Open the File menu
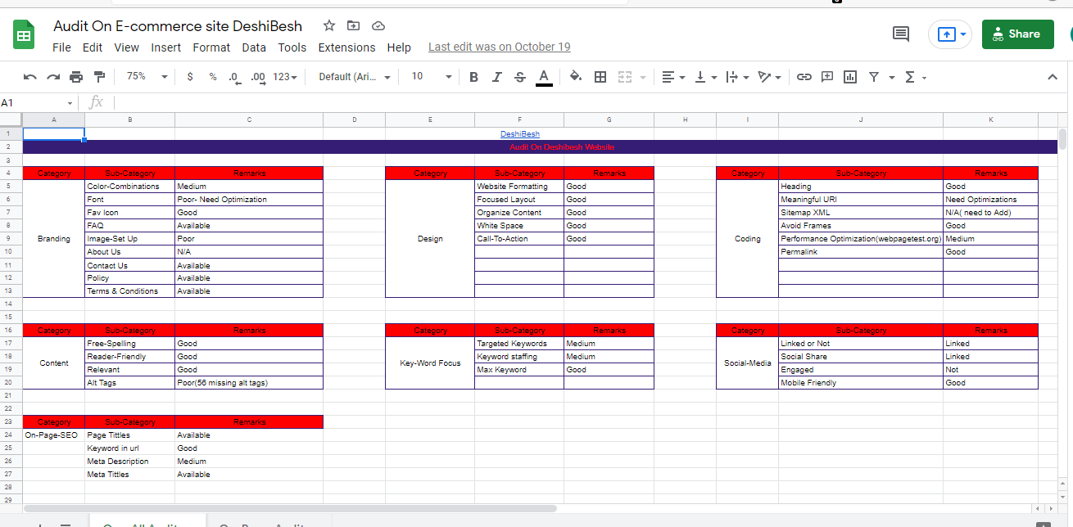This screenshot has width=1073, height=527. tap(61, 47)
